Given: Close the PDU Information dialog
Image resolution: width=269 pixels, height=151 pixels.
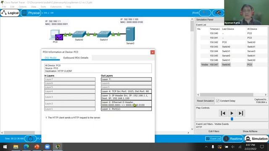Looking at the screenshot, I should coord(152,52).
